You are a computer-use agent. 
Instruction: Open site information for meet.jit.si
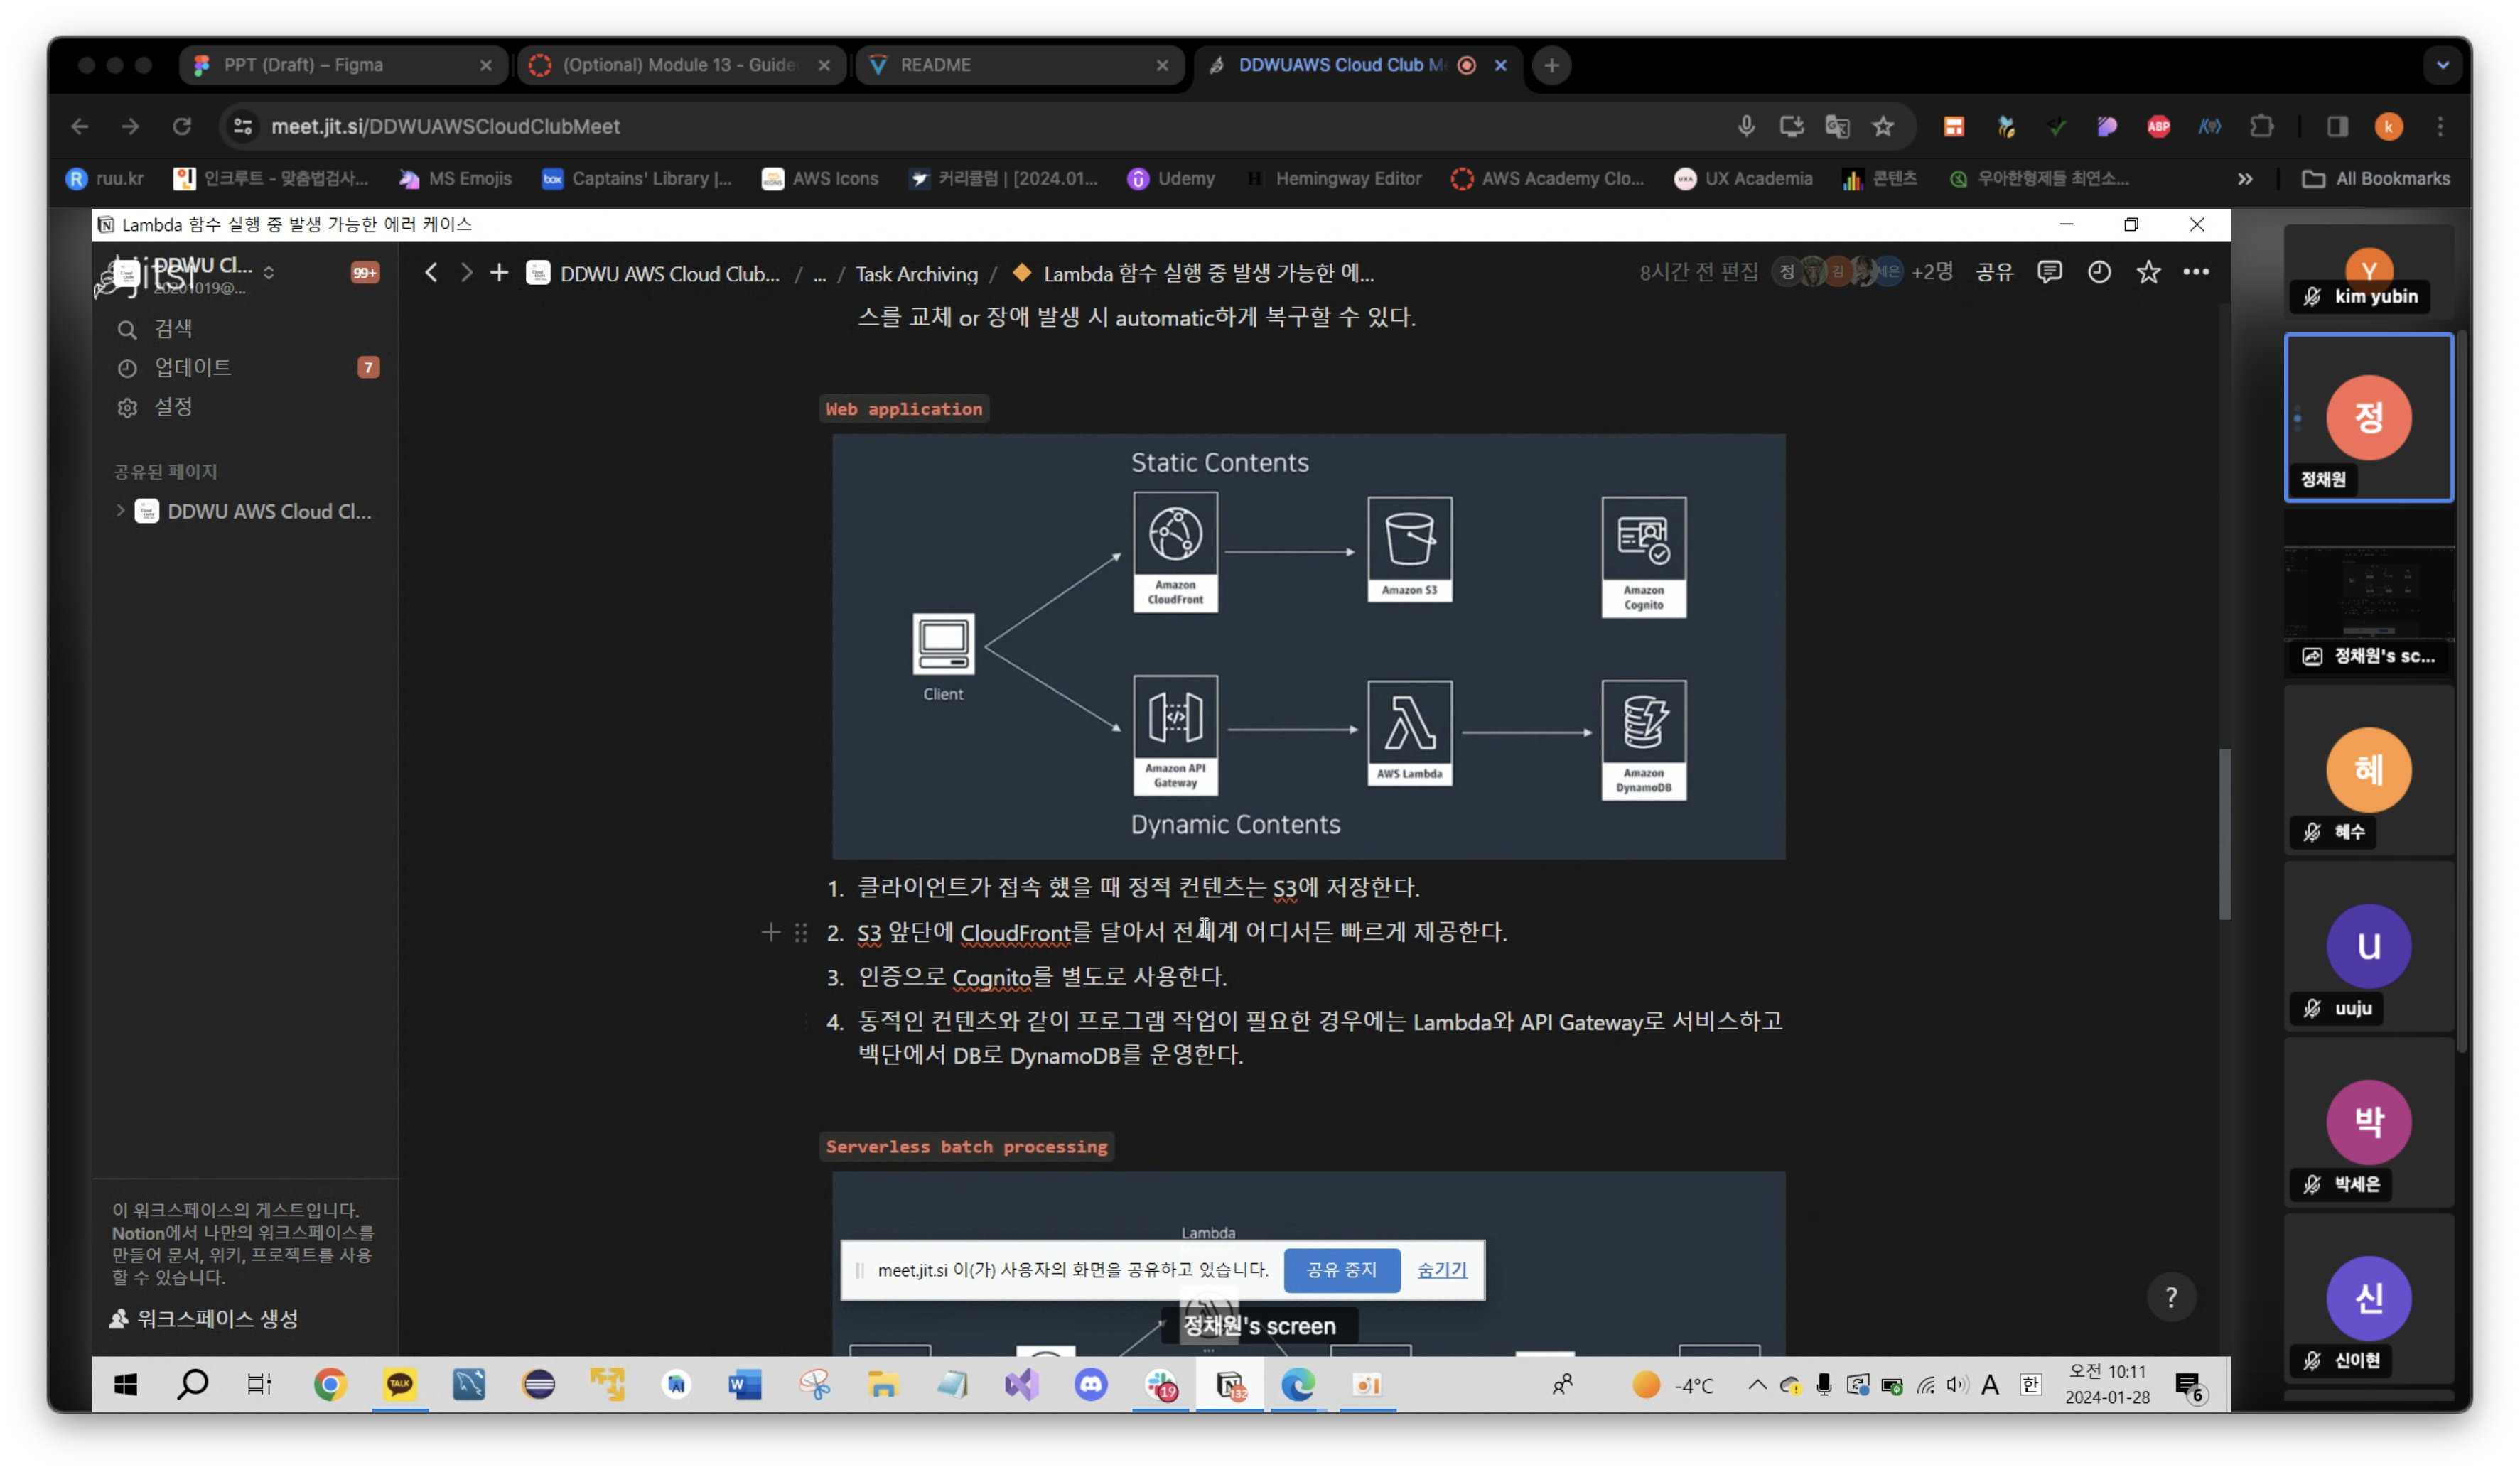point(243,126)
